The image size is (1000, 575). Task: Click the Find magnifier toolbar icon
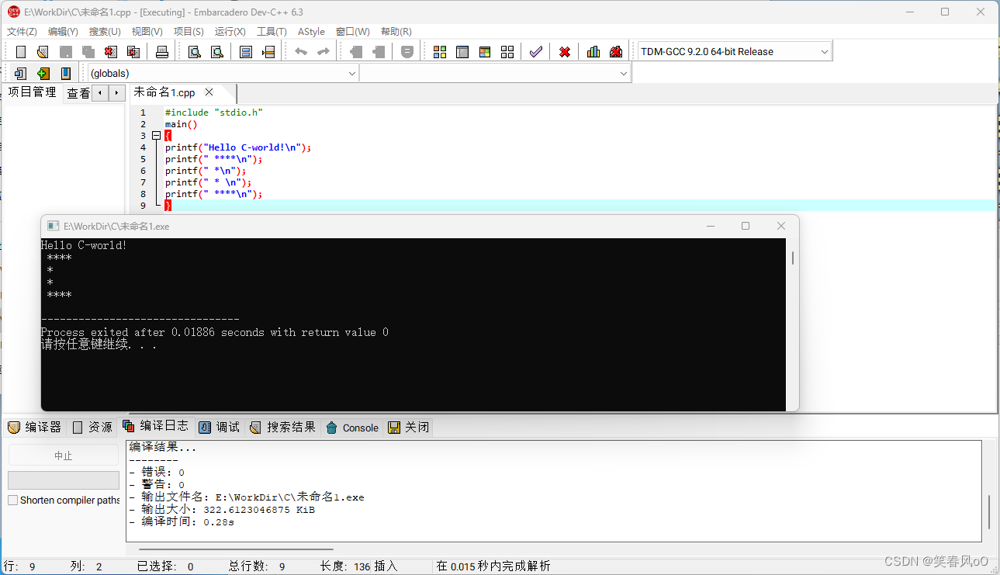195,52
